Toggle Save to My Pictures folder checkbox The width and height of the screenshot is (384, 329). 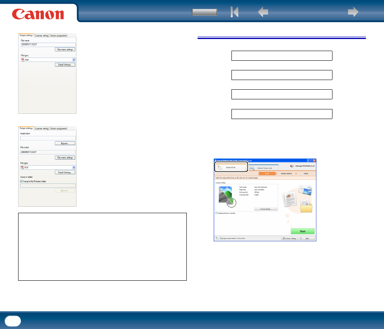[x=22, y=181]
